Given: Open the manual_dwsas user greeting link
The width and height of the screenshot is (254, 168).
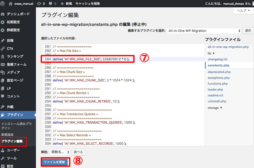Looking at the screenshot, I should pos(228,4).
